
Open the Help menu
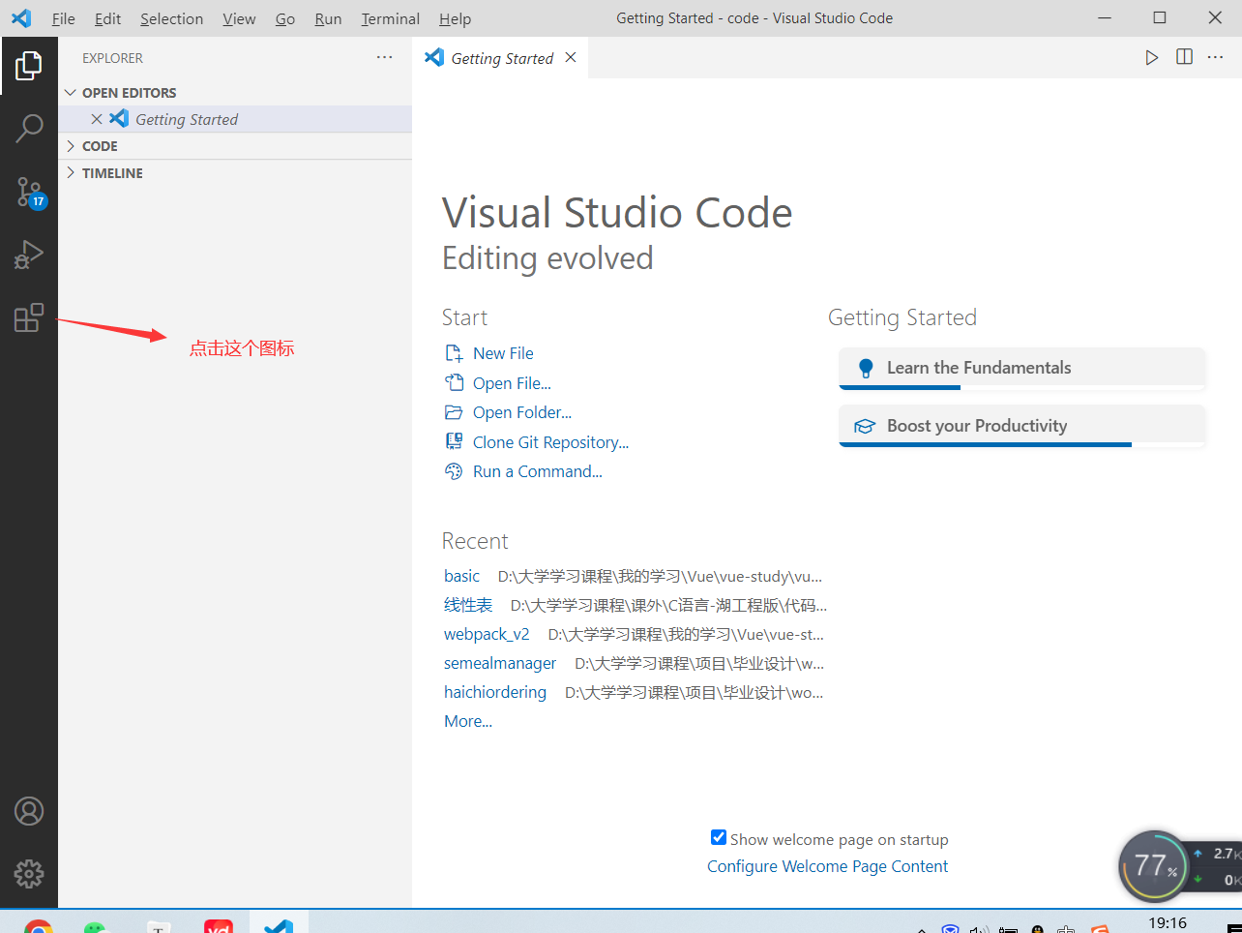coord(455,18)
